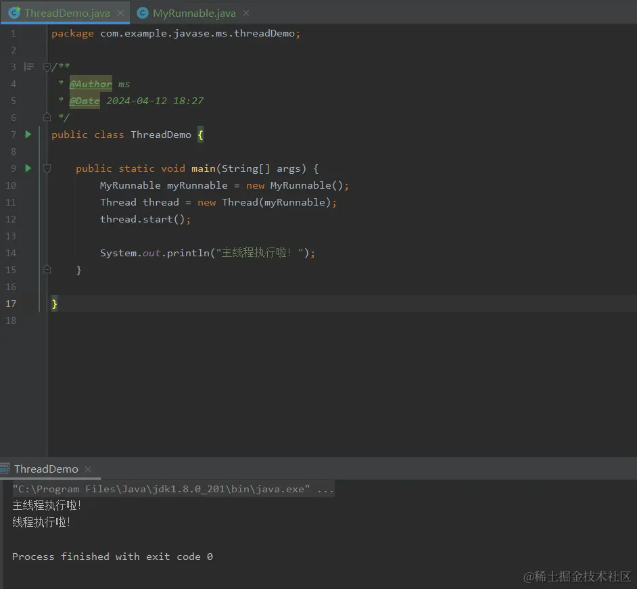Viewport: 637px width, 589px height.
Task: Click the String[] args parameter on line 9
Action: tap(261, 168)
